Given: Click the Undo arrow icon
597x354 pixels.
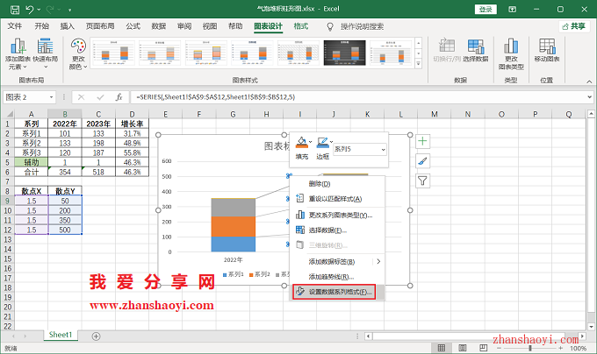Looking at the screenshot, I should point(30,9).
